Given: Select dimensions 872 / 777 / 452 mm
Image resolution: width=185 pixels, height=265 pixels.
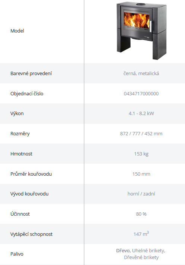Looking at the screenshot, I should 141,133.
